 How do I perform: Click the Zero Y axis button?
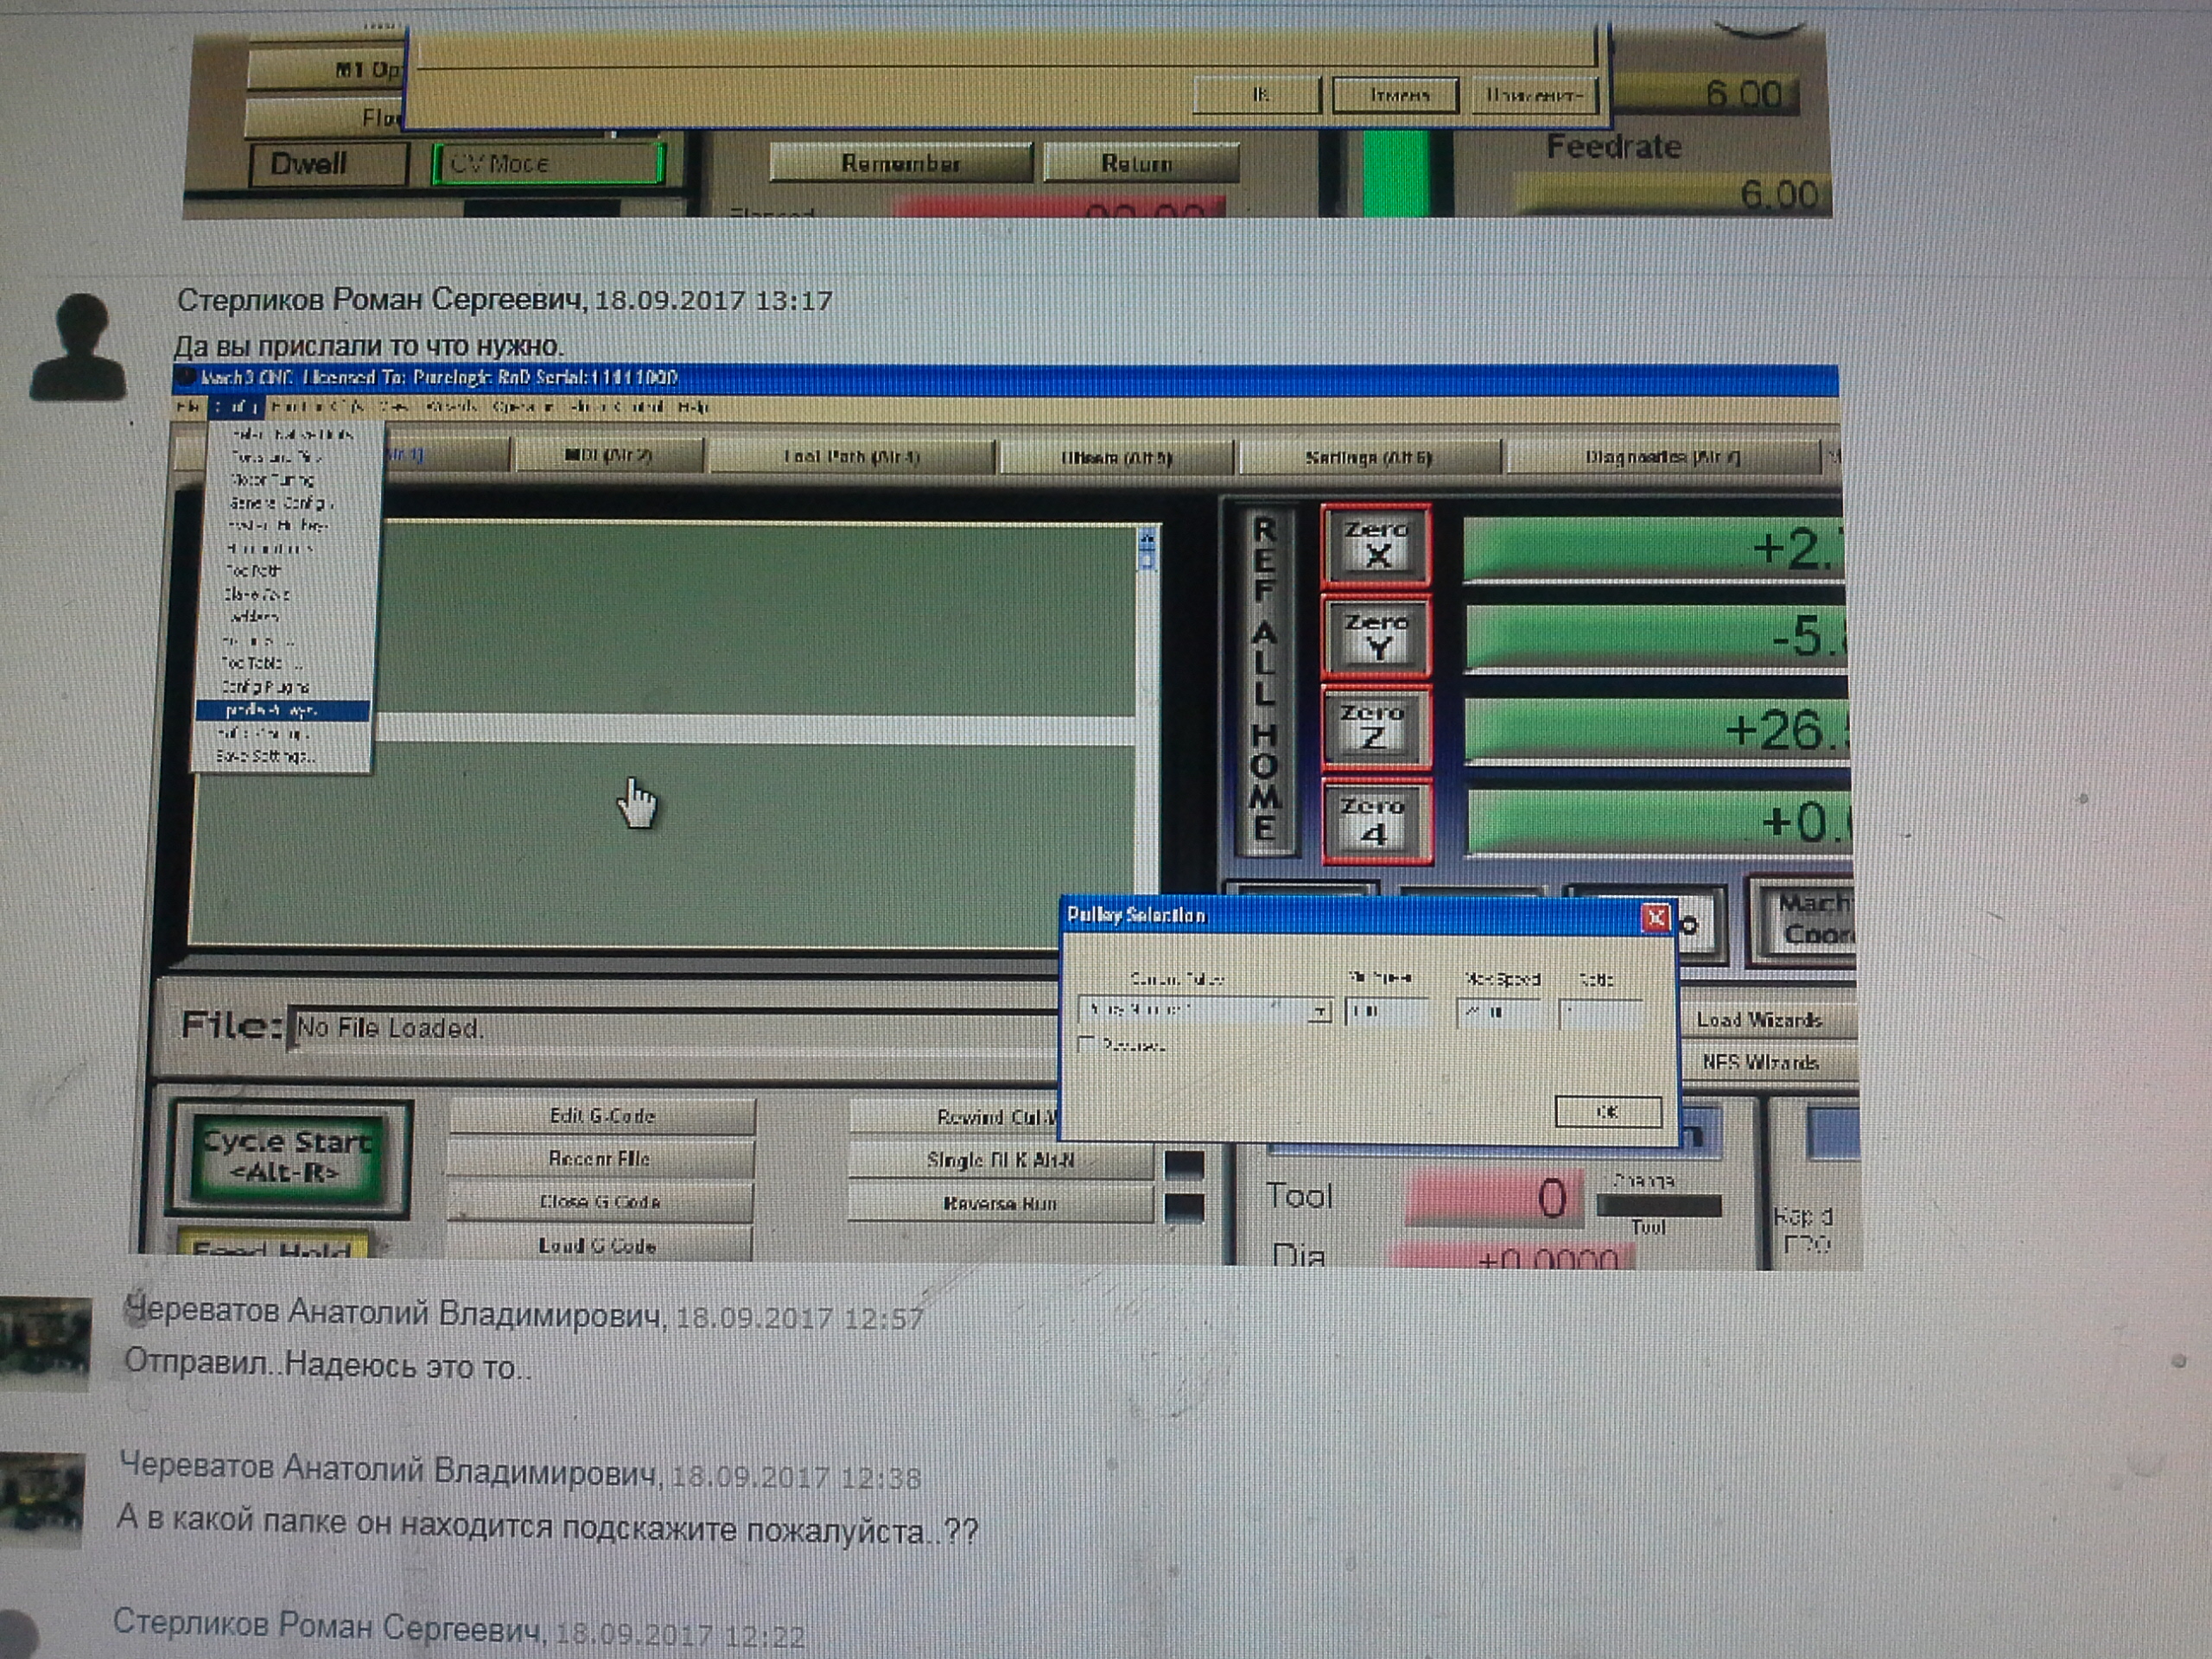tap(1376, 637)
